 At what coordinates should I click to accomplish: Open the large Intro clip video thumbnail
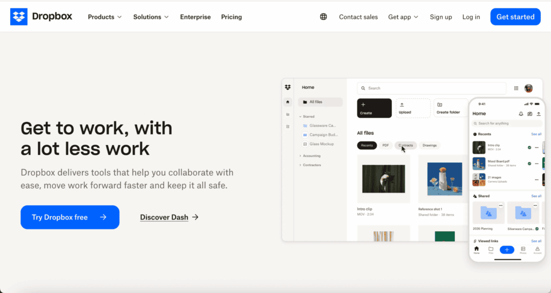tap(383, 179)
